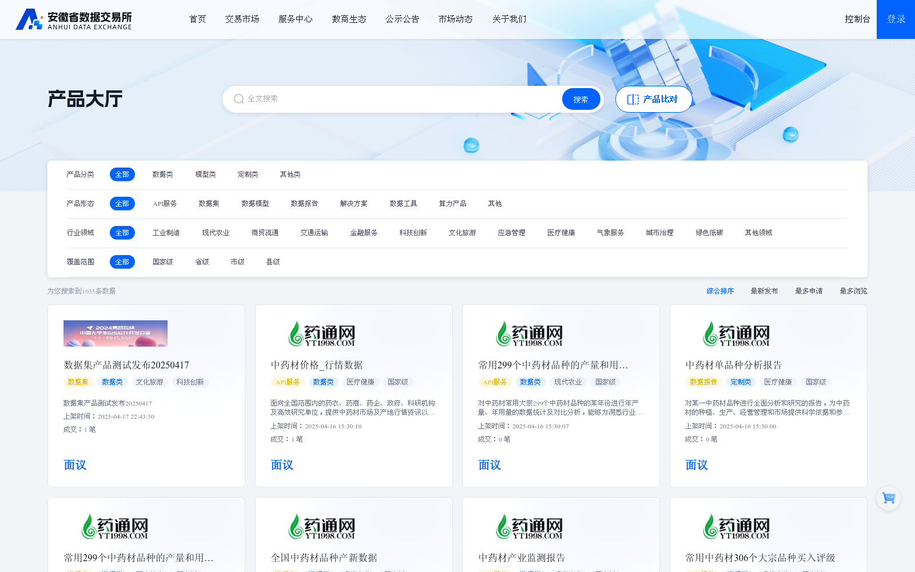This screenshot has height=572, width=915.
Task: Filter industry by 工业制造
Action: [x=166, y=233]
